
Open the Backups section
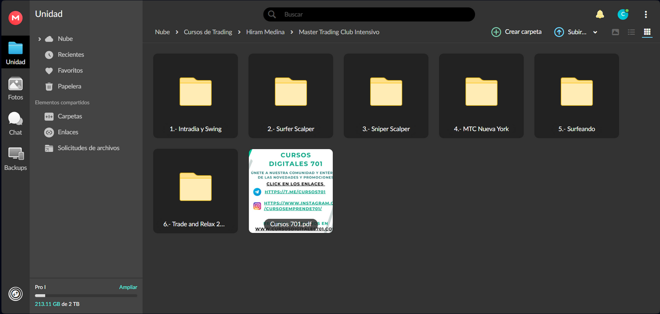16,159
